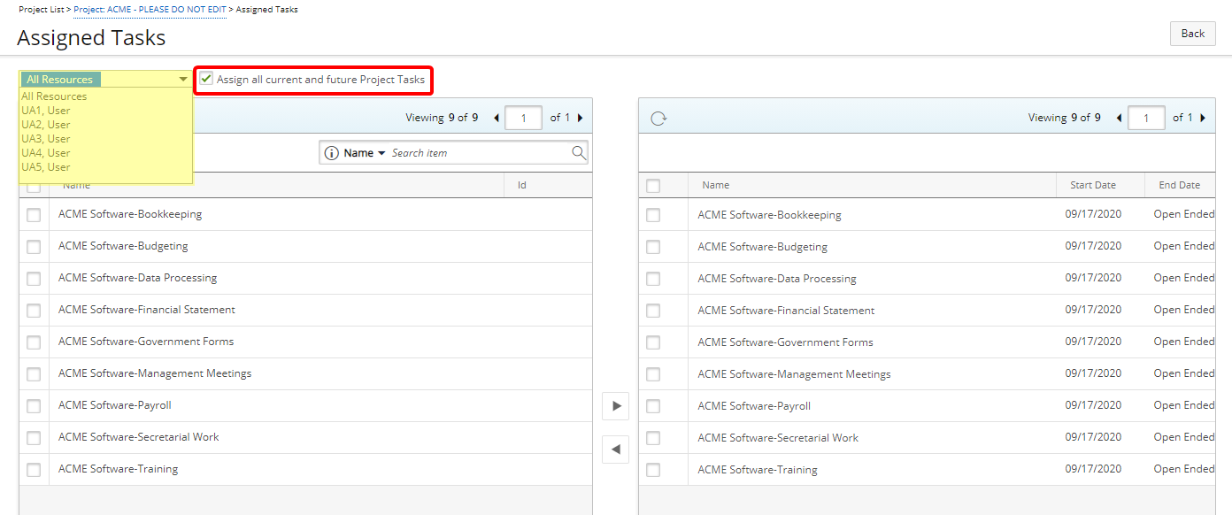The height and width of the screenshot is (515, 1232).
Task: Click the info icon beside Name filter
Action: (332, 153)
